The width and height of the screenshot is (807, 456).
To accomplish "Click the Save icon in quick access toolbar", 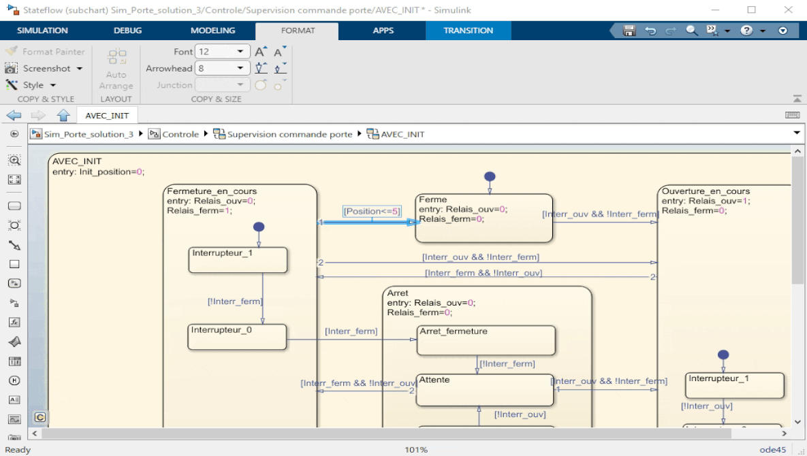I will [629, 31].
